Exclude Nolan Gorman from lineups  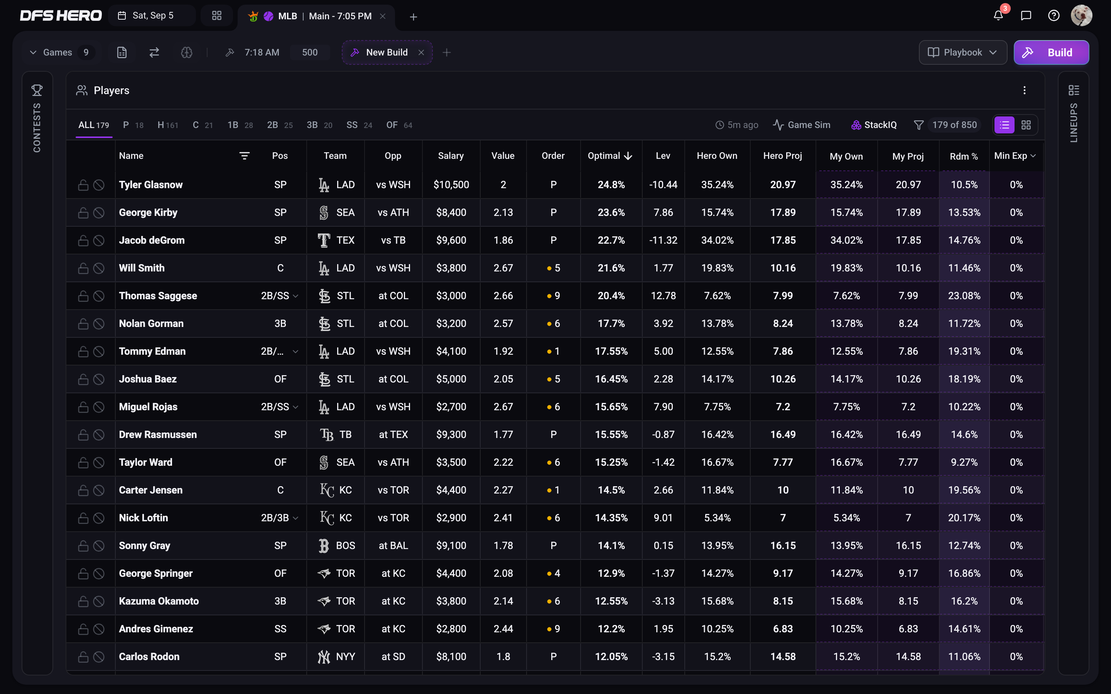pyautogui.click(x=99, y=323)
